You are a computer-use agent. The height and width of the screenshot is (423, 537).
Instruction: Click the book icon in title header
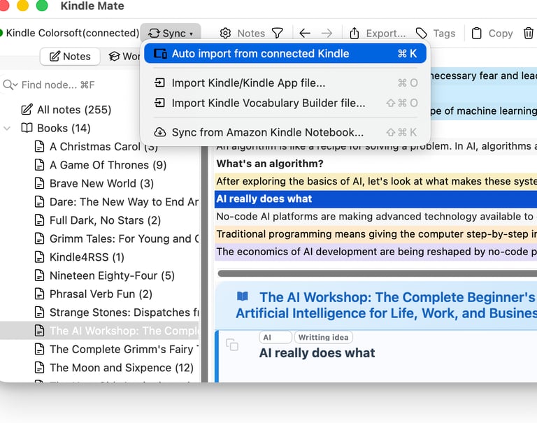tap(243, 296)
